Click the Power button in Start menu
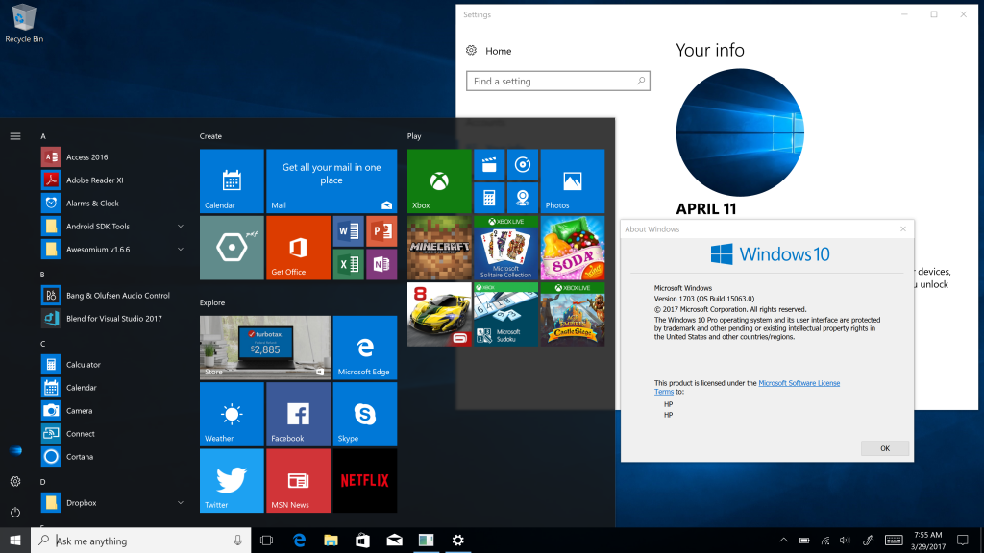The width and height of the screenshot is (984, 553). [15, 513]
